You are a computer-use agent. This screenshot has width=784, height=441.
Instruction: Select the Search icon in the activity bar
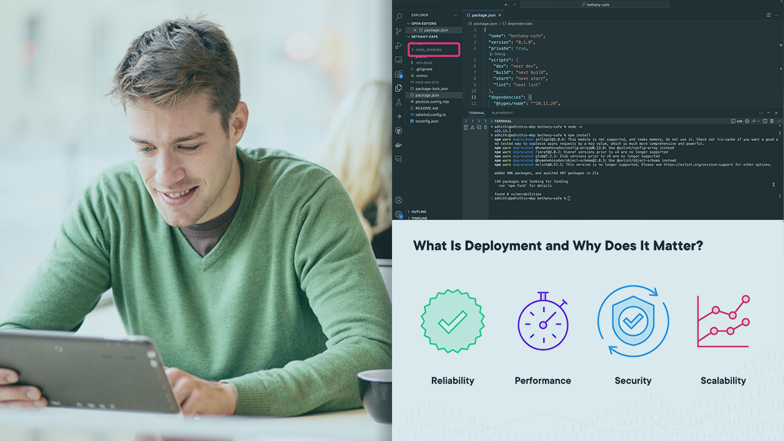tap(399, 18)
